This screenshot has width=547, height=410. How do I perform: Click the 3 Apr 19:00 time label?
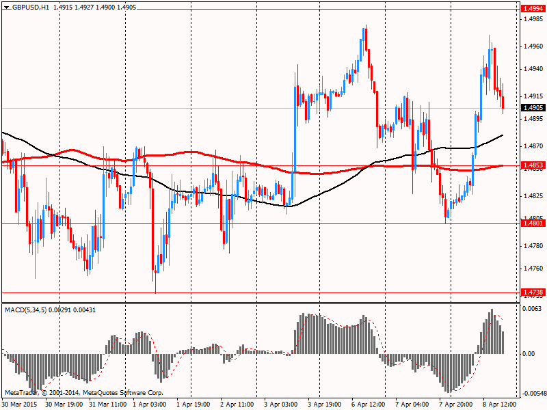[324, 405]
